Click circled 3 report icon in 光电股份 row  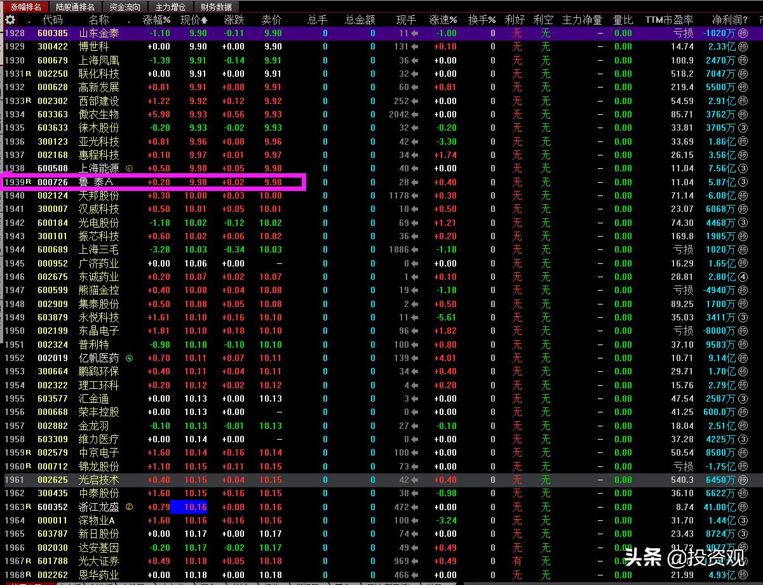(x=743, y=223)
